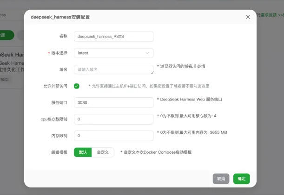Viewport: 284px width, 195px height.
Task: Close the deepseek_harness install configuration dialog
Action: click(x=248, y=17)
